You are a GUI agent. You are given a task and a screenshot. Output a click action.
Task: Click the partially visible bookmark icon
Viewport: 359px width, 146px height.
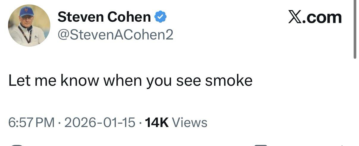[261, 145]
